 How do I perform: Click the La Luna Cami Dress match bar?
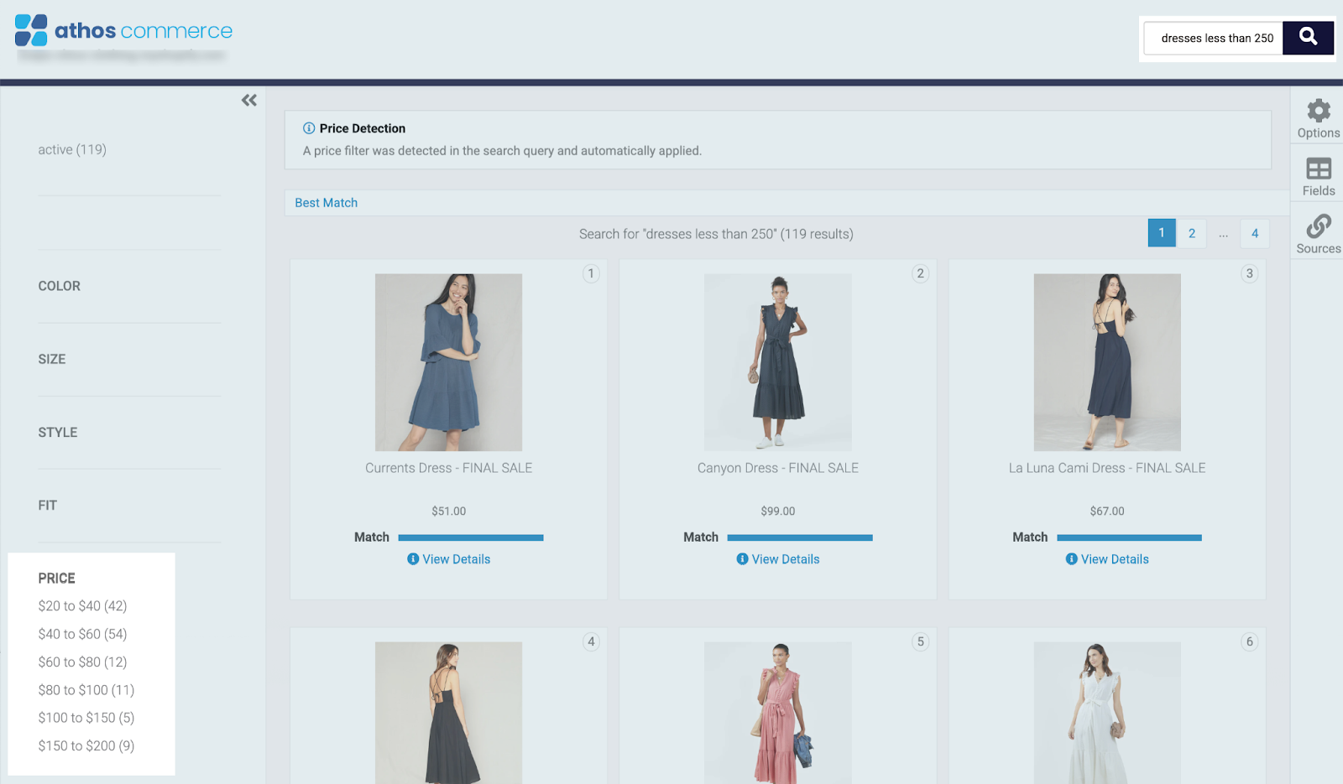pos(1129,537)
